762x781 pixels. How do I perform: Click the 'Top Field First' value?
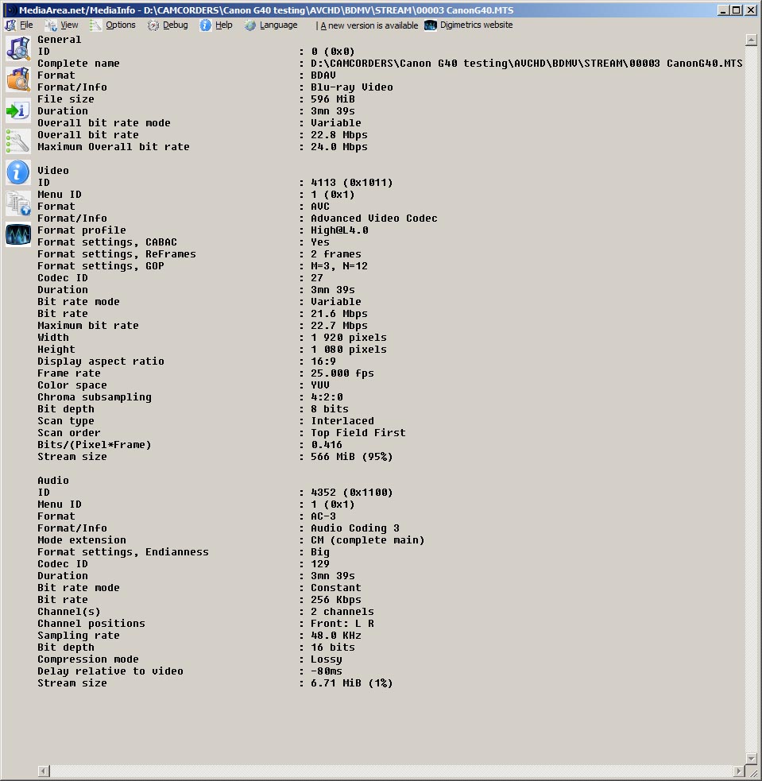click(x=358, y=433)
